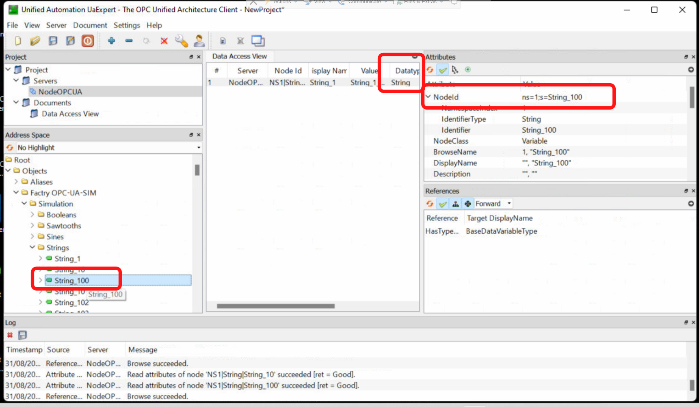Select the NodeOPCUA server entry
Screen dimensions: 699x407
point(60,92)
